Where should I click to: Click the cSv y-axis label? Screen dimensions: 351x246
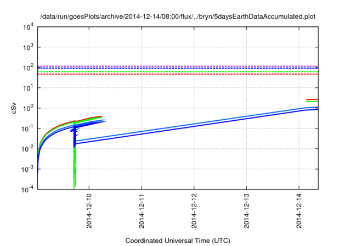pyautogui.click(x=14, y=108)
